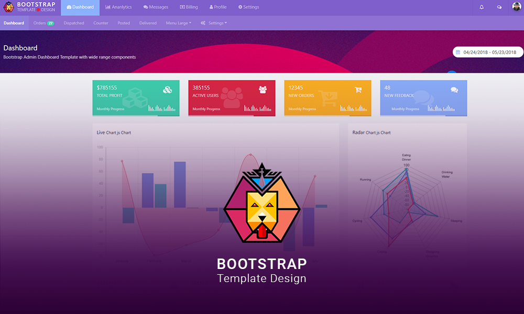Click the Bootstrap Template Design logo
Viewport: 524px width, 314px height.
point(29,7)
